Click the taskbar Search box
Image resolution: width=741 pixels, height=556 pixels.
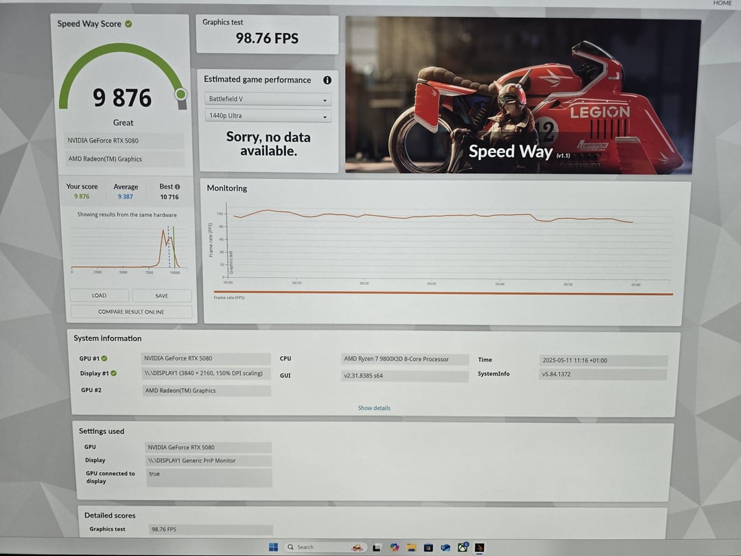[326, 547]
